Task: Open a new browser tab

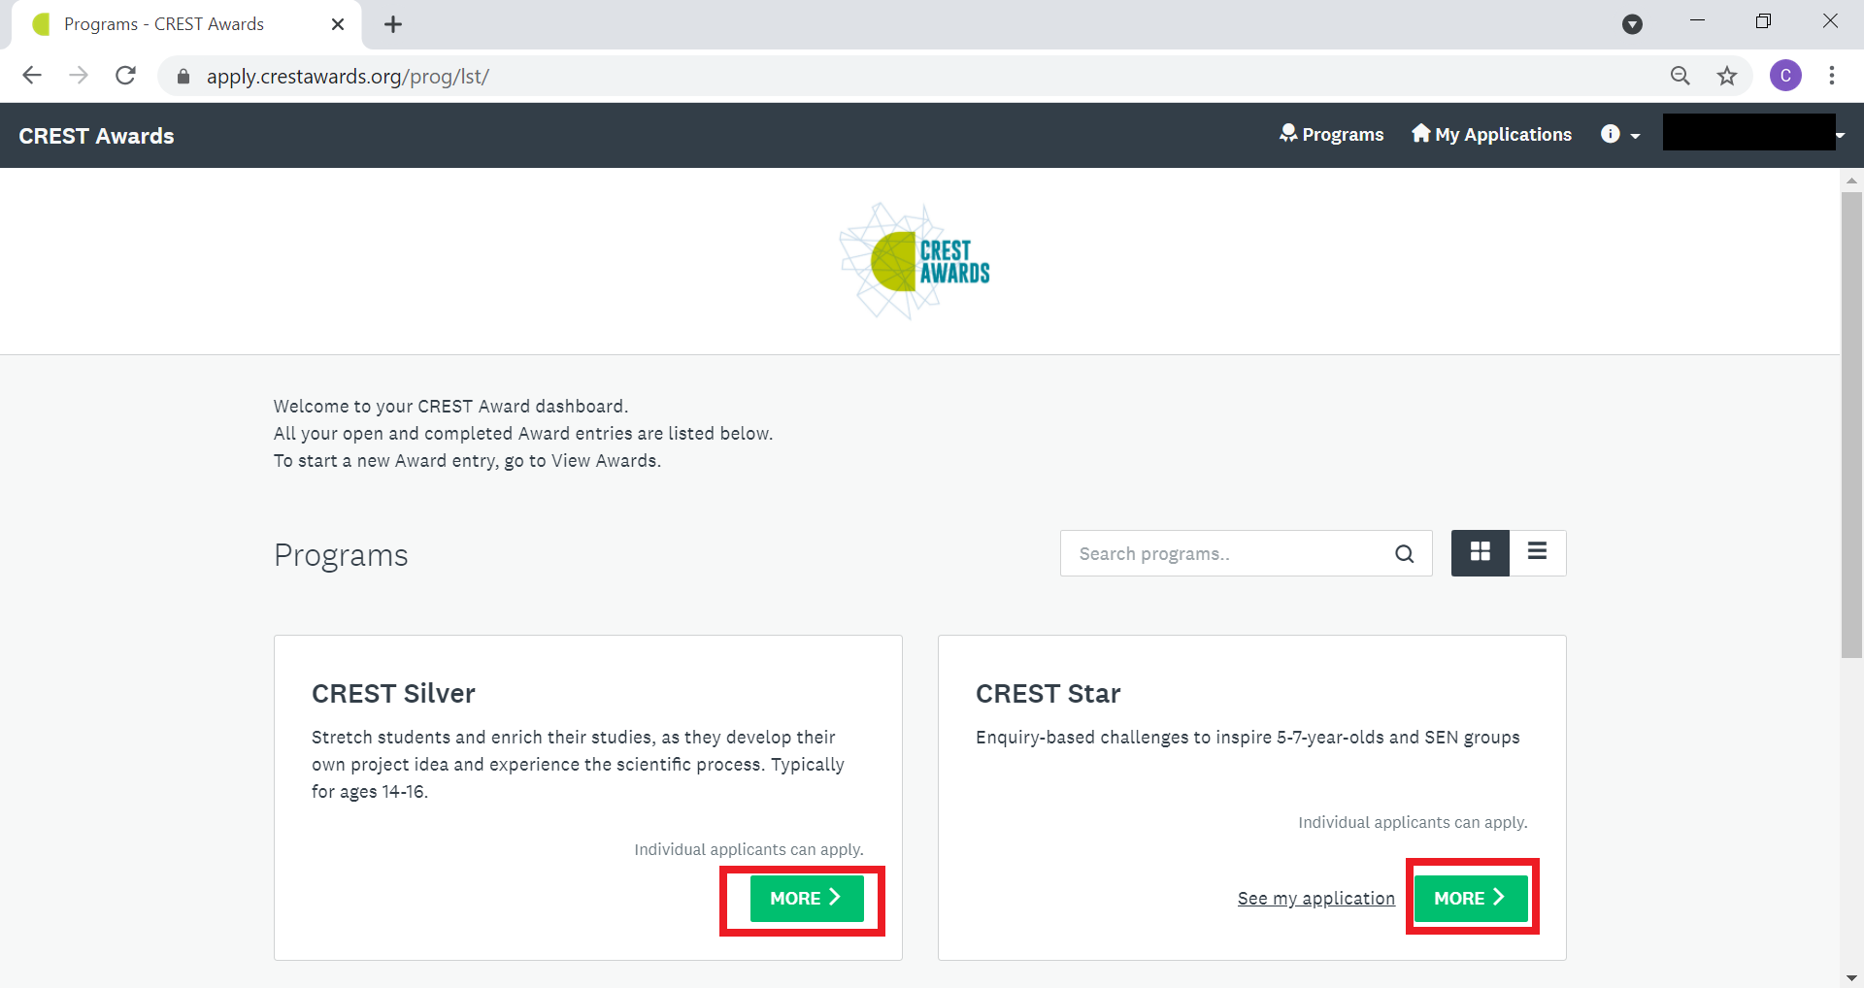Action: point(393,24)
